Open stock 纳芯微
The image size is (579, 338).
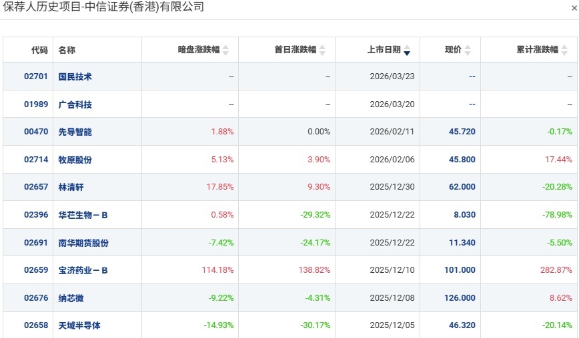pos(71,298)
